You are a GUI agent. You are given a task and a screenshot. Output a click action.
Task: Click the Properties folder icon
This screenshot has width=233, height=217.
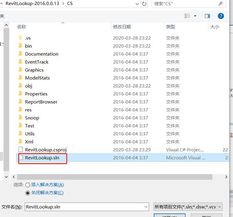click(20, 94)
